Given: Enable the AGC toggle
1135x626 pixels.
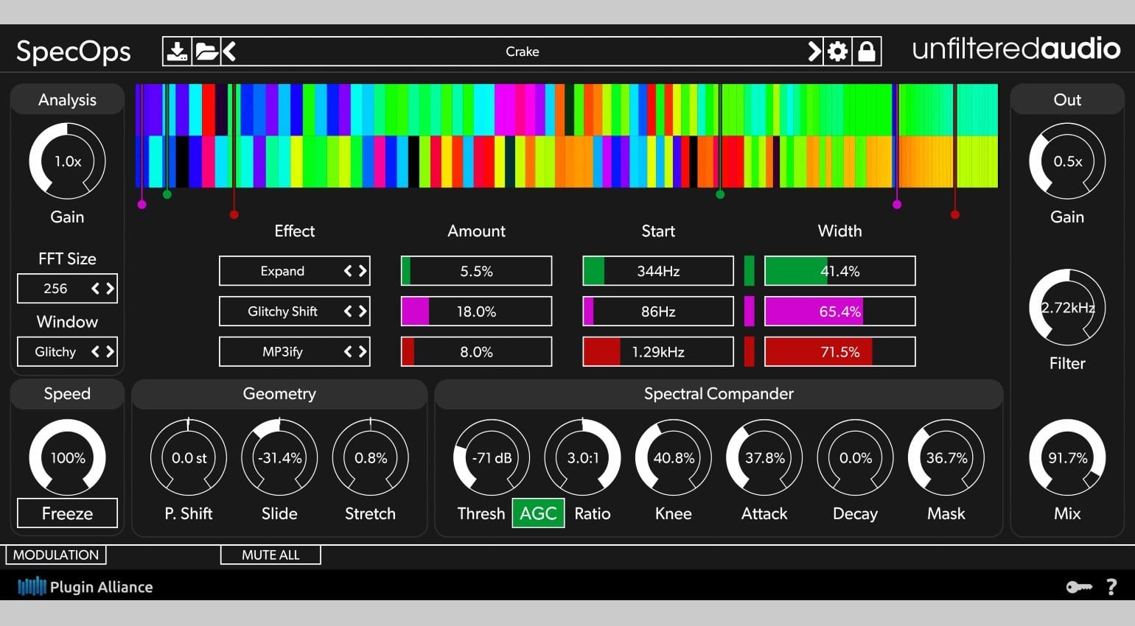Looking at the screenshot, I should click(538, 513).
